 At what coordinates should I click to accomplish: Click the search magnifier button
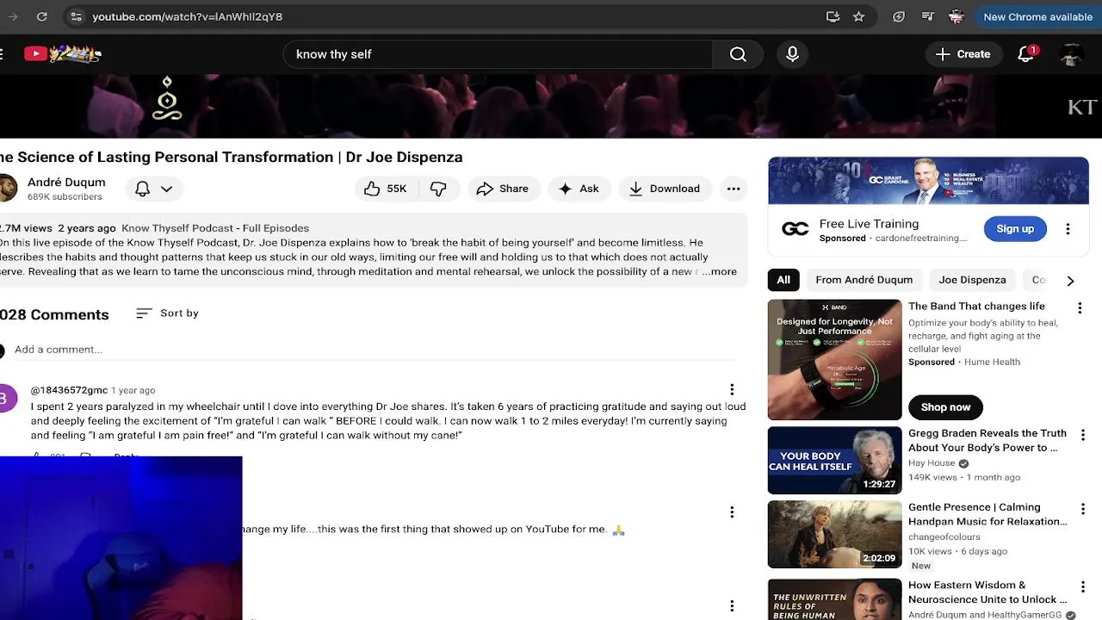pyautogui.click(x=738, y=54)
